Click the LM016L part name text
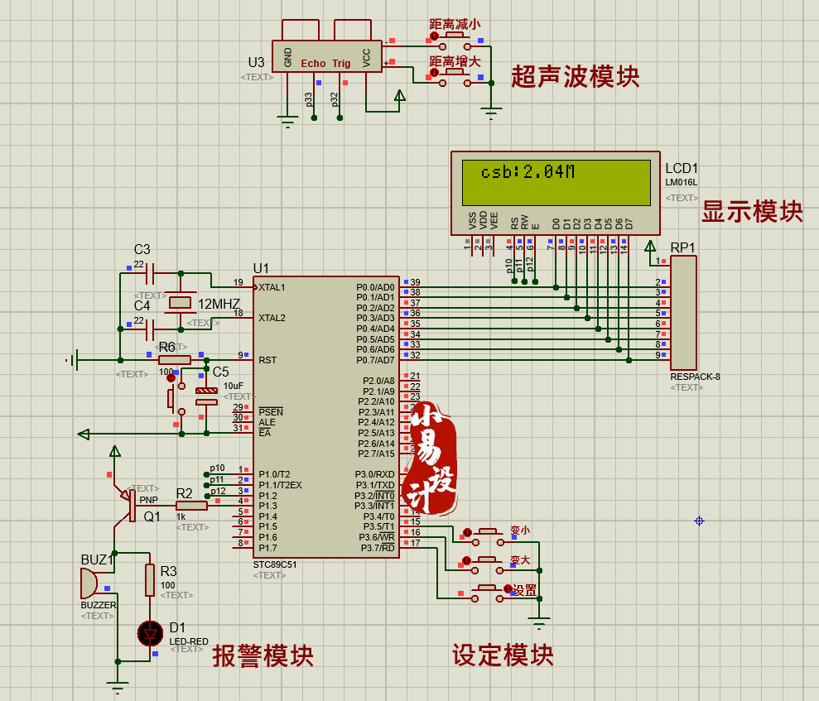 click(681, 183)
